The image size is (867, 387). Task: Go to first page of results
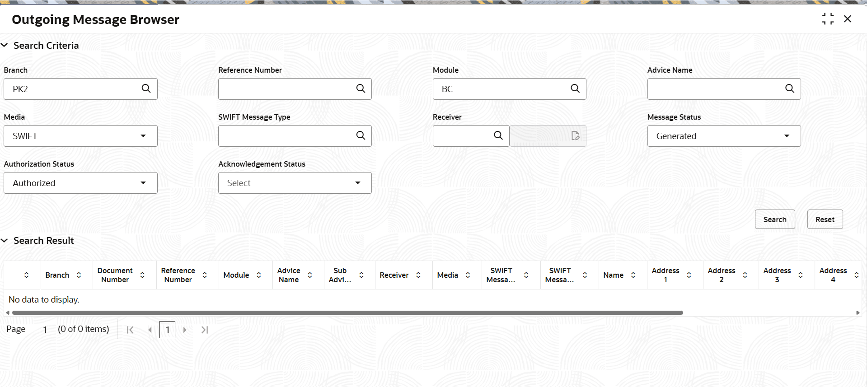(x=130, y=330)
